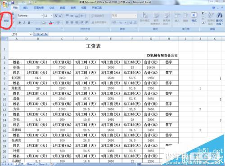225x166 pixels.
Task: Switch to the 审阅 (Review) tab
Action: point(73,8)
